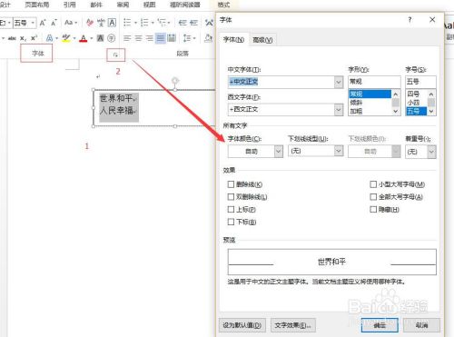Click the line spacing icon
454x337 pixels.
point(187,38)
